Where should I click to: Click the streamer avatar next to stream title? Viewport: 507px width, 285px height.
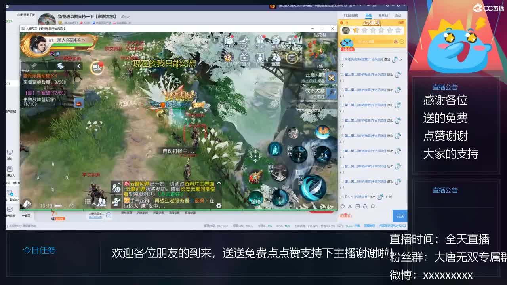click(x=47, y=19)
